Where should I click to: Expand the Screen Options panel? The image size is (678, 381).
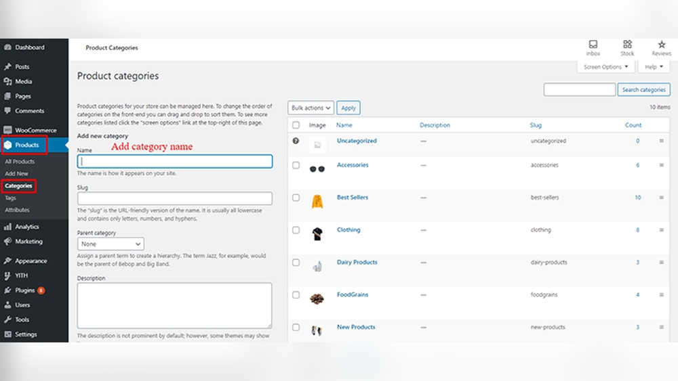(605, 67)
